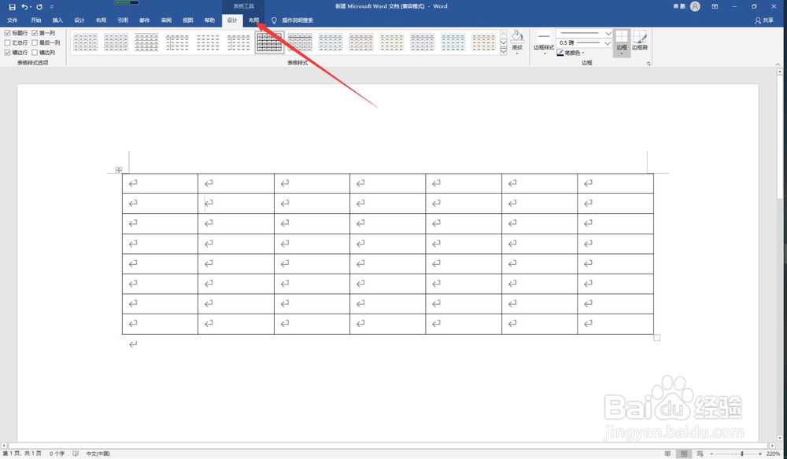
Task: Click the 220% zoom level button
Action: click(x=773, y=453)
